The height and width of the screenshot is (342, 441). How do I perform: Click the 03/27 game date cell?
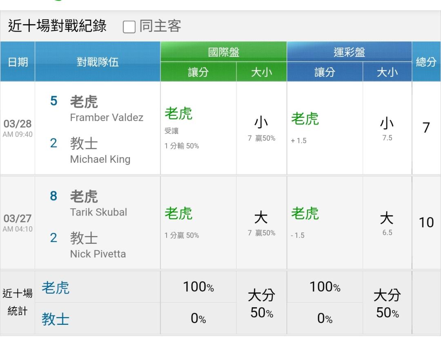18,222
